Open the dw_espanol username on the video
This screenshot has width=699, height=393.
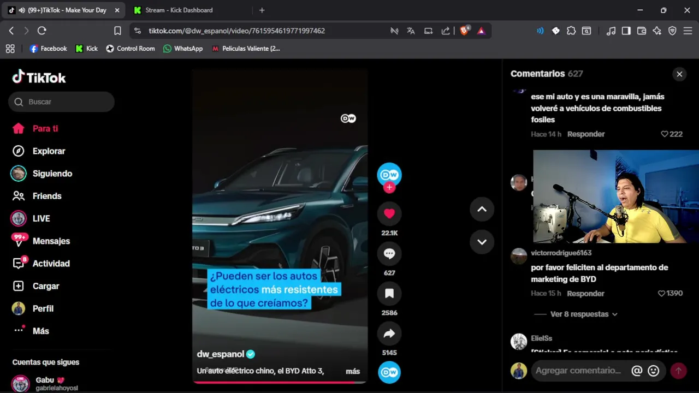pyautogui.click(x=221, y=354)
